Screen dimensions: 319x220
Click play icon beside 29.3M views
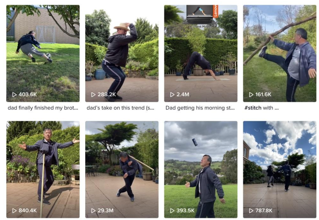(93, 211)
